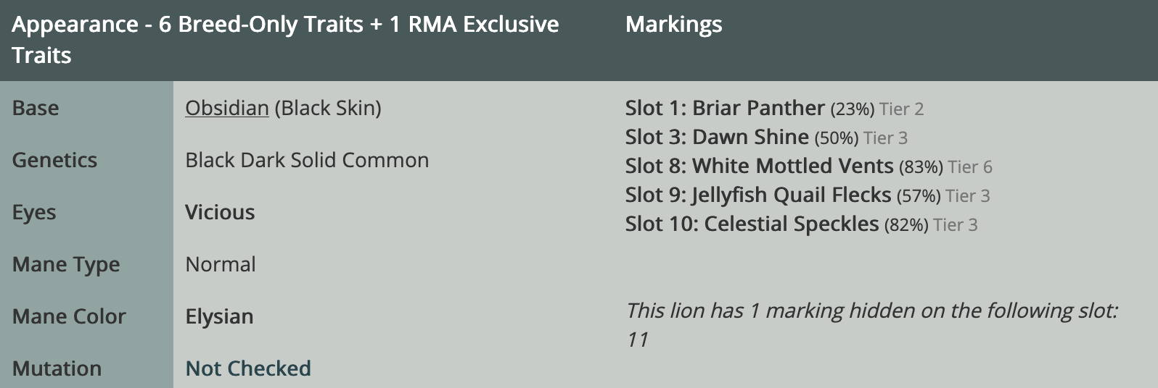
Task: Click the Genetics row label
Action: click(54, 160)
